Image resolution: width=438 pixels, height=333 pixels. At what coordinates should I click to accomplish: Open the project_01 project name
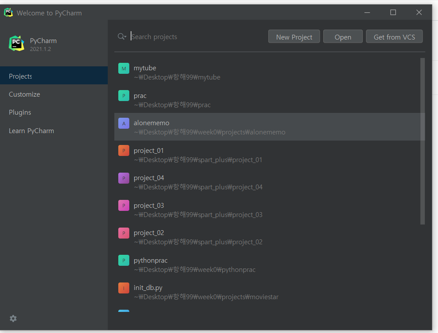point(149,151)
